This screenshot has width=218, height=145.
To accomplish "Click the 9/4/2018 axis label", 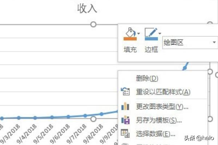I will point(27,134).
